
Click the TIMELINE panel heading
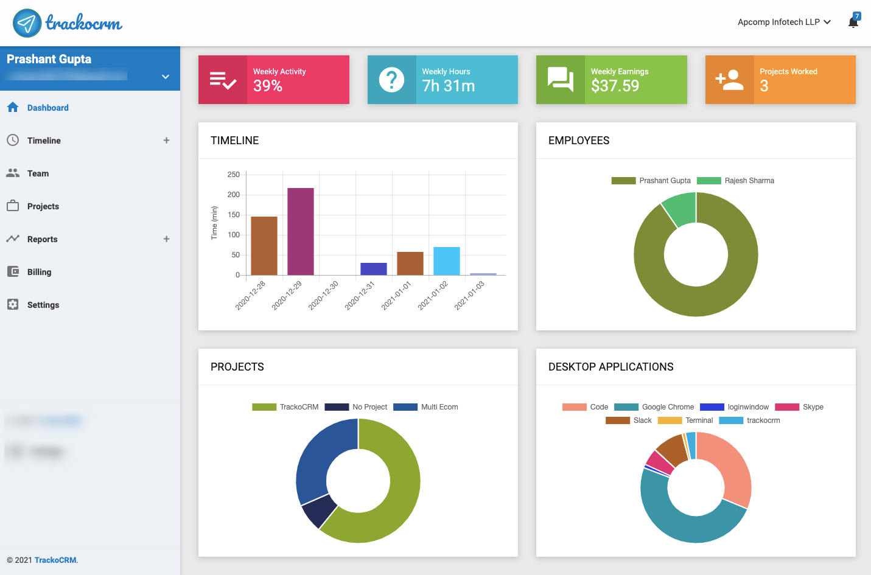(x=235, y=141)
